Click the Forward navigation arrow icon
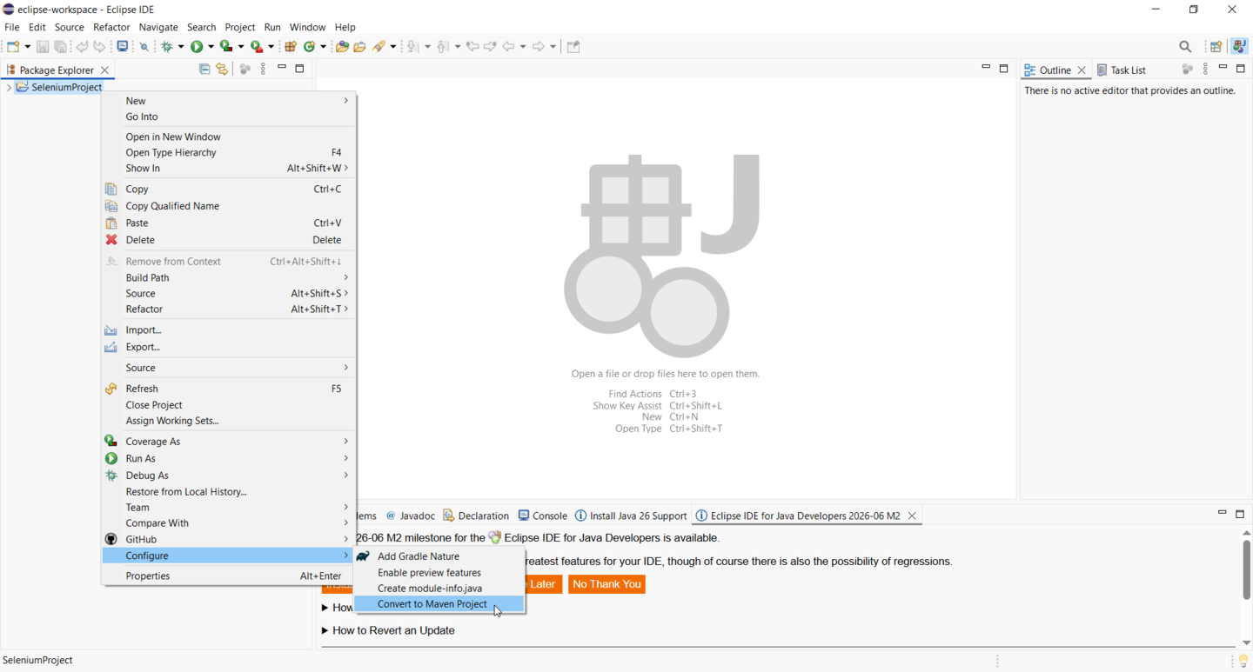The height and width of the screenshot is (672, 1253). pyautogui.click(x=539, y=47)
